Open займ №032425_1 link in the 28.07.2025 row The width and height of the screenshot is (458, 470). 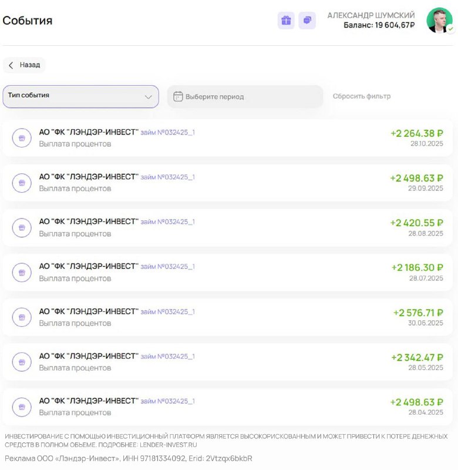tap(168, 267)
